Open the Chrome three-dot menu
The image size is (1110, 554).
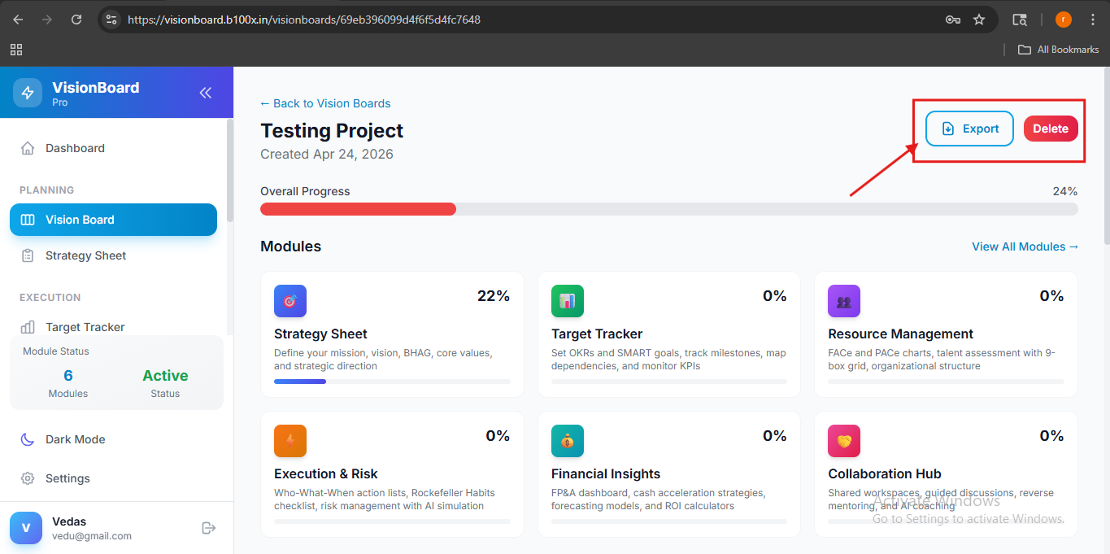[x=1092, y=20]
